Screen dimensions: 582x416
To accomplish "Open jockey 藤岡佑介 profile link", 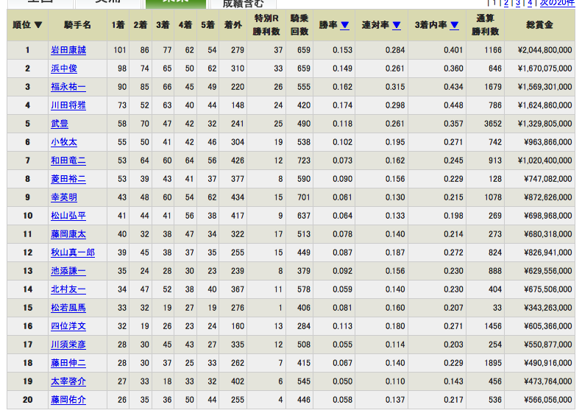I will (68, 400).
